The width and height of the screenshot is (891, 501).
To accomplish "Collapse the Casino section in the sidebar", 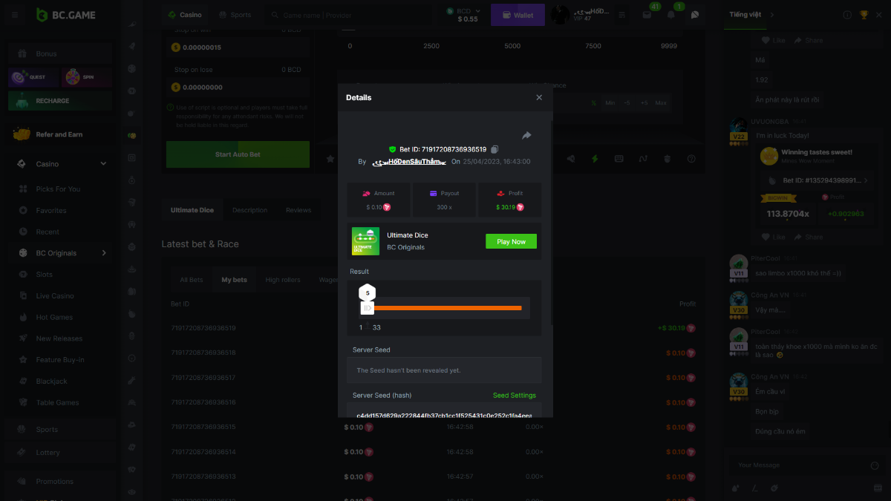I will [103, 164].
